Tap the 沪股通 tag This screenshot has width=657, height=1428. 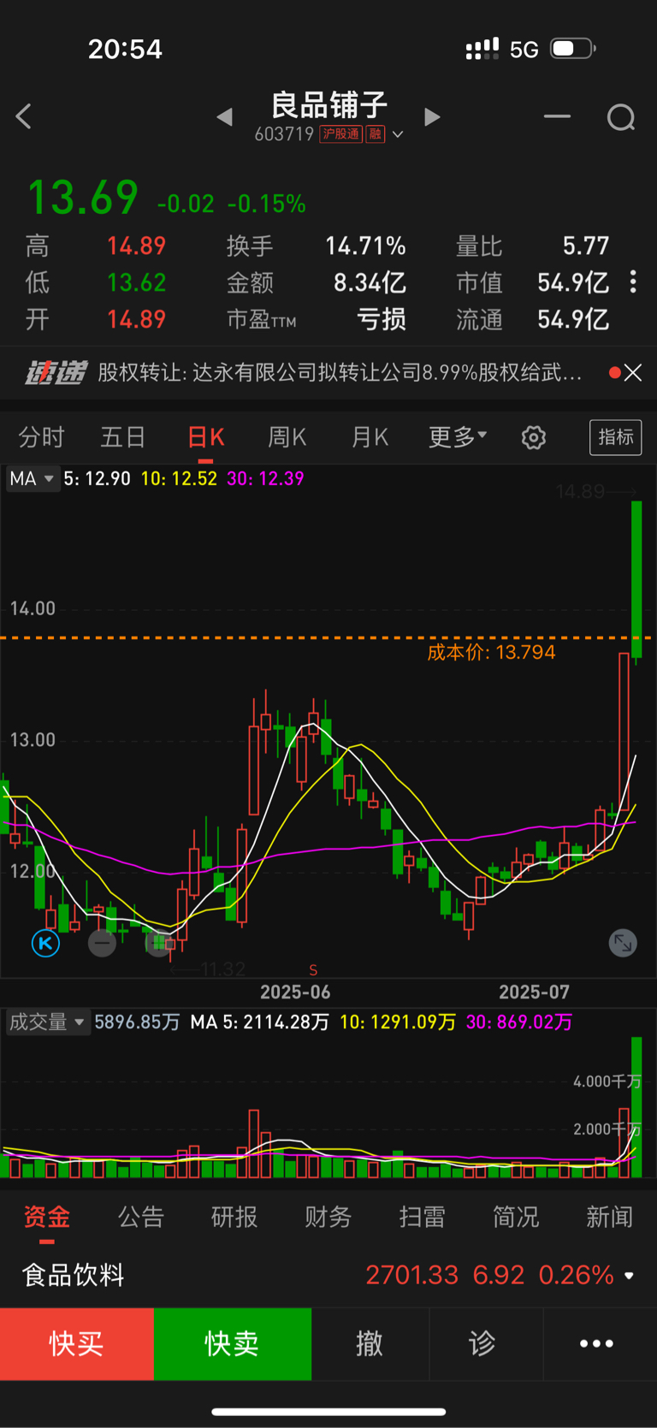tap(340, 134)
